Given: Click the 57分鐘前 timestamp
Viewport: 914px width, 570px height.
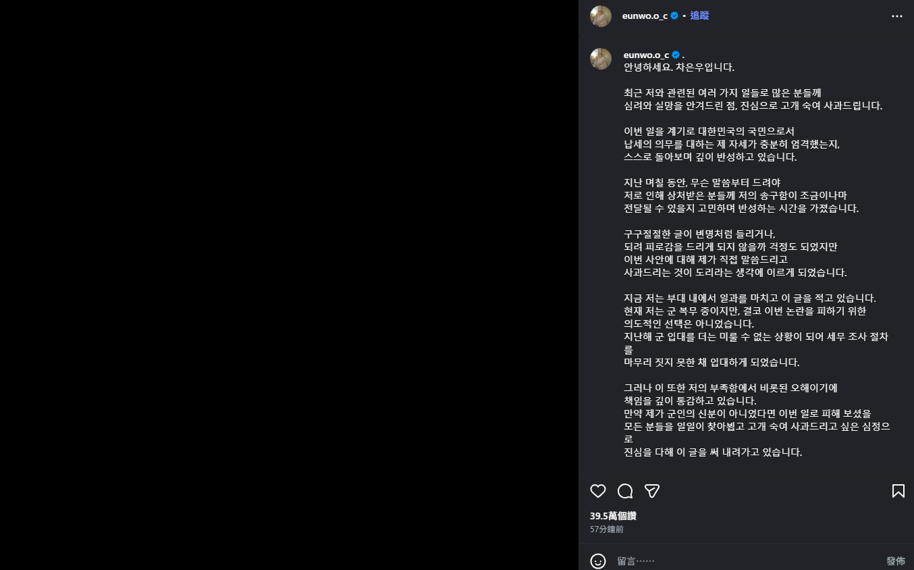Looking at the screenshot, I should coord(607,529).
